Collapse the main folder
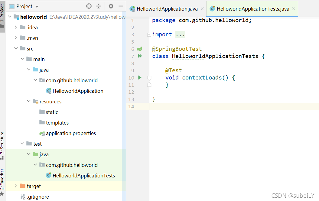Screen dimensions: 319x201 [22, 59]
